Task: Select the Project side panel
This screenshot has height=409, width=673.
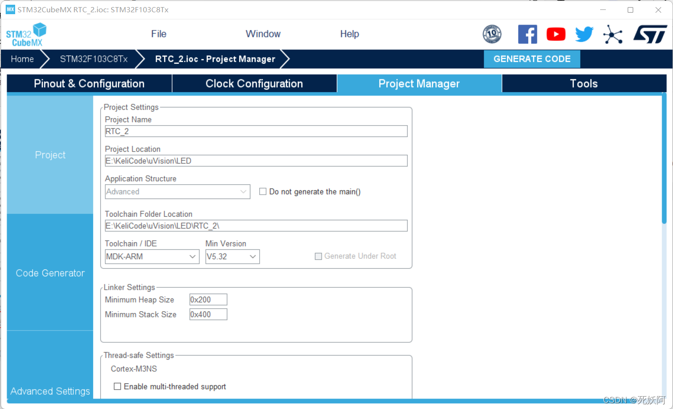Action: (50, 155)
